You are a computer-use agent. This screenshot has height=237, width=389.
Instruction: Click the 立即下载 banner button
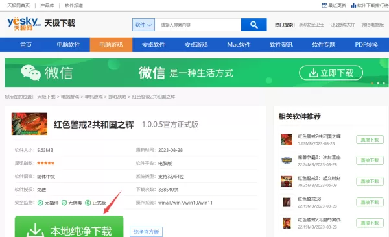pos(331,73)
